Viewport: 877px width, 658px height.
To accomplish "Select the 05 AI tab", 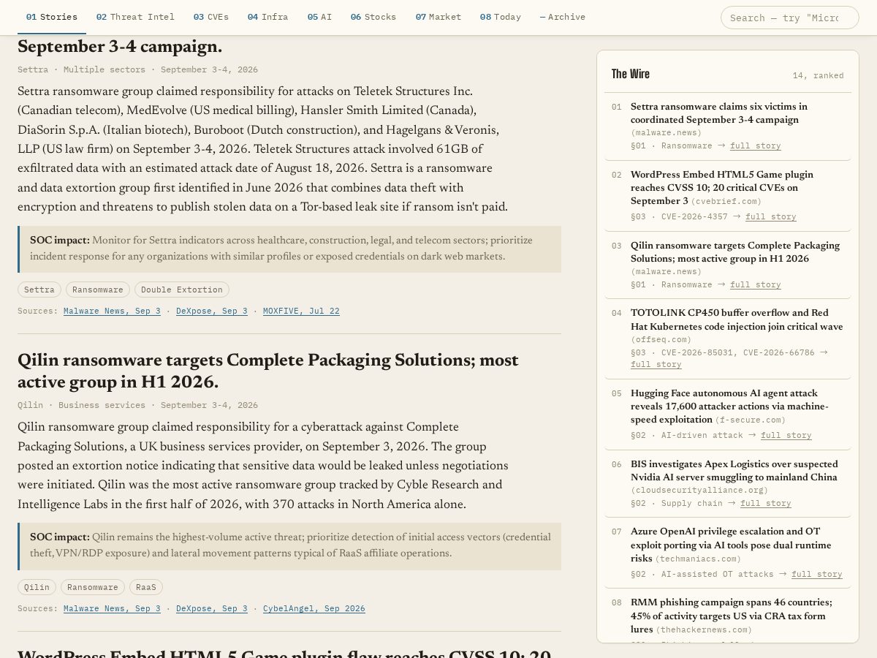I will click(319, 17).
